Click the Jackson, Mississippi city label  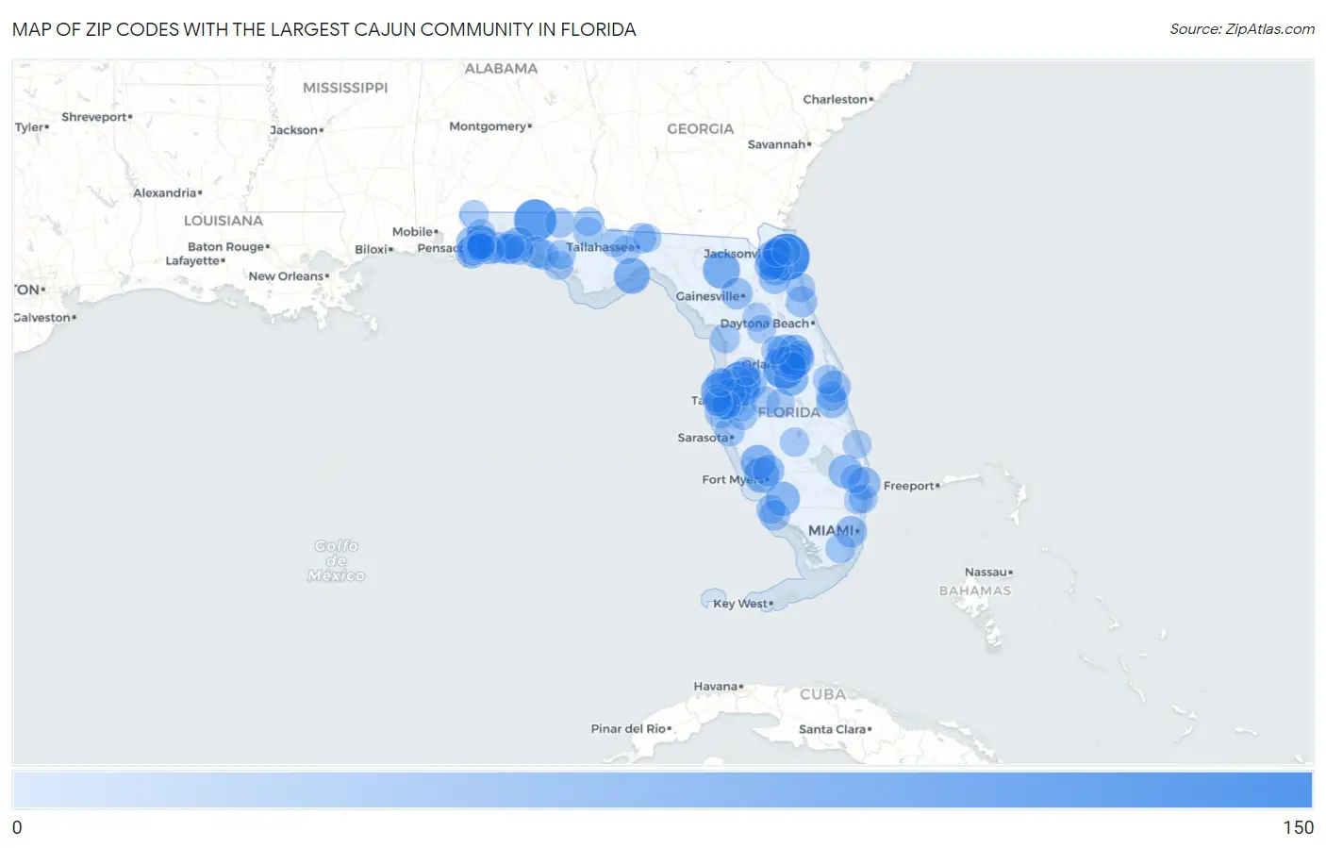coord(293,130)
